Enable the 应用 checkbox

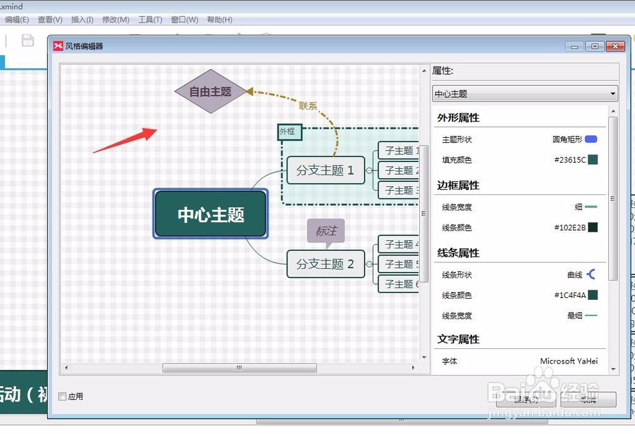pyautogui.click(x=62, y=395)
